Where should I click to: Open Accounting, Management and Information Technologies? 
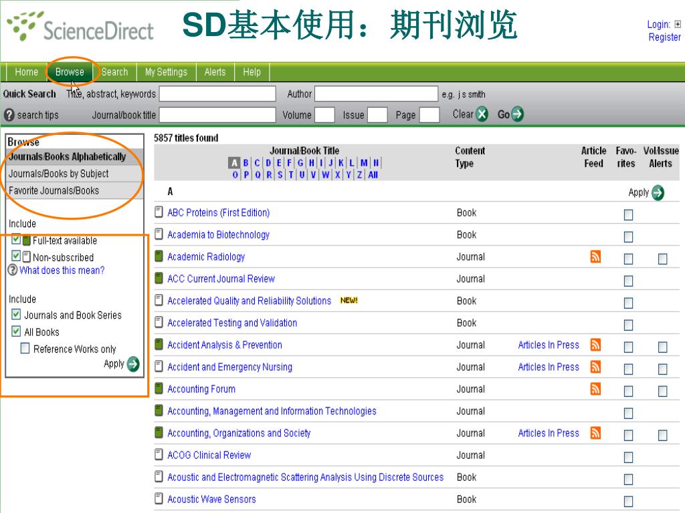pyautogui.click(x=272, y=411)
